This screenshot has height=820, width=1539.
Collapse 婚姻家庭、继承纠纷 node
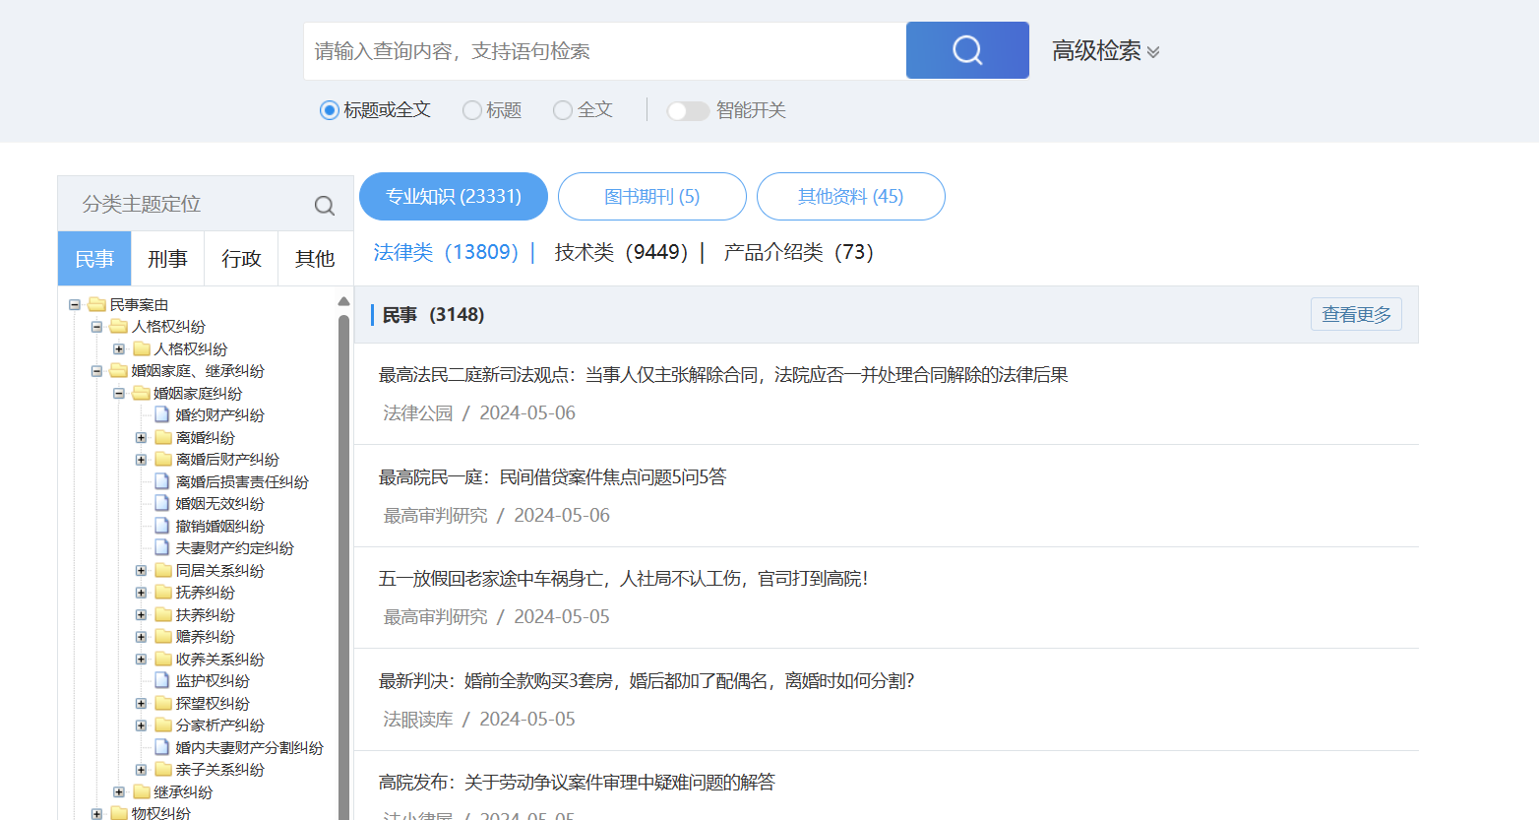(x=96, y=371)
